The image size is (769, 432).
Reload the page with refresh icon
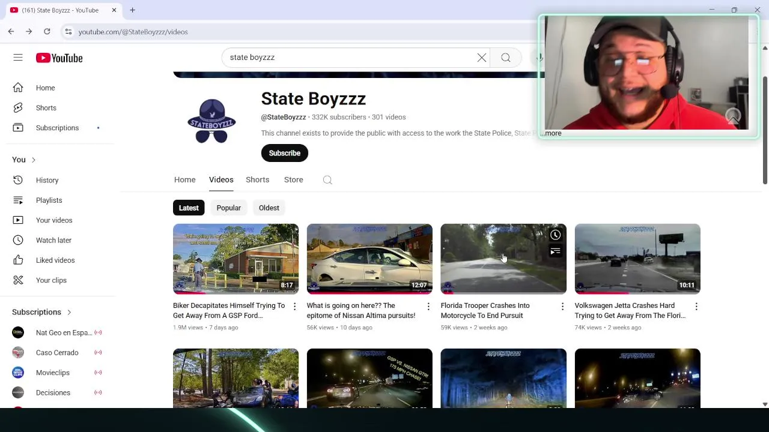click(x=47, y=31)
